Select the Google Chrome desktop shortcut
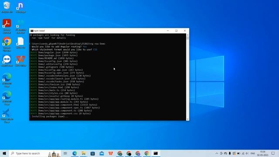This screenshot has height=157, width=279. pyautogui.click(x=7, y=44)
